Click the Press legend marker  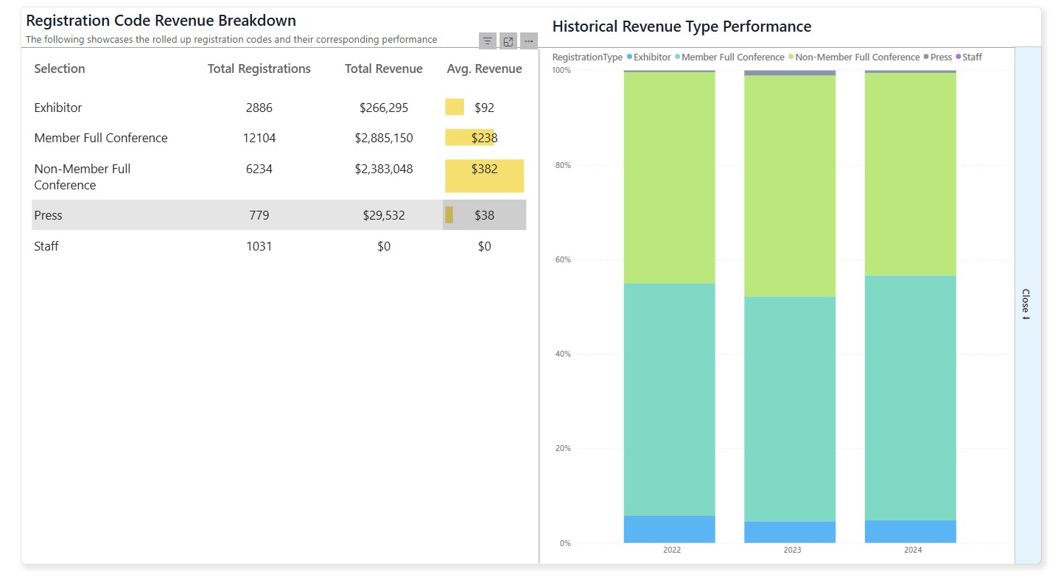pos(926,57)
